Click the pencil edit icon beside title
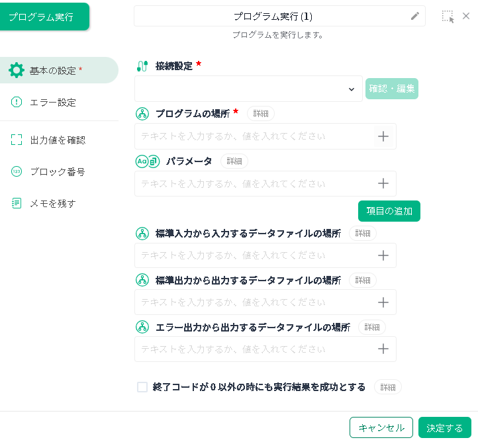This screenshot has height=442, width=478. pos(415,16)
